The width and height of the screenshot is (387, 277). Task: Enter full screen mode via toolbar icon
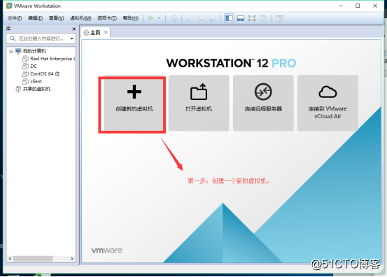coord(252,18)
